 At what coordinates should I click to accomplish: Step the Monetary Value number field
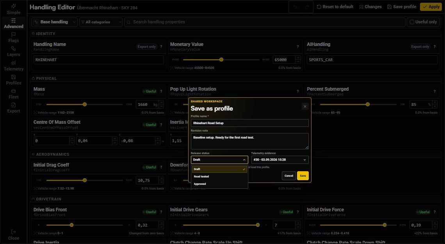point(298,60)
